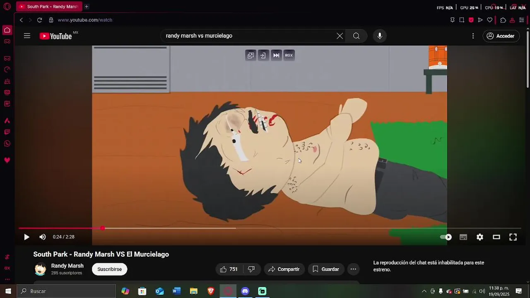Open the three-dot sidebar settings menu
Screen dimensions: 530x298
pyautogui.click(x=7, y=279)
